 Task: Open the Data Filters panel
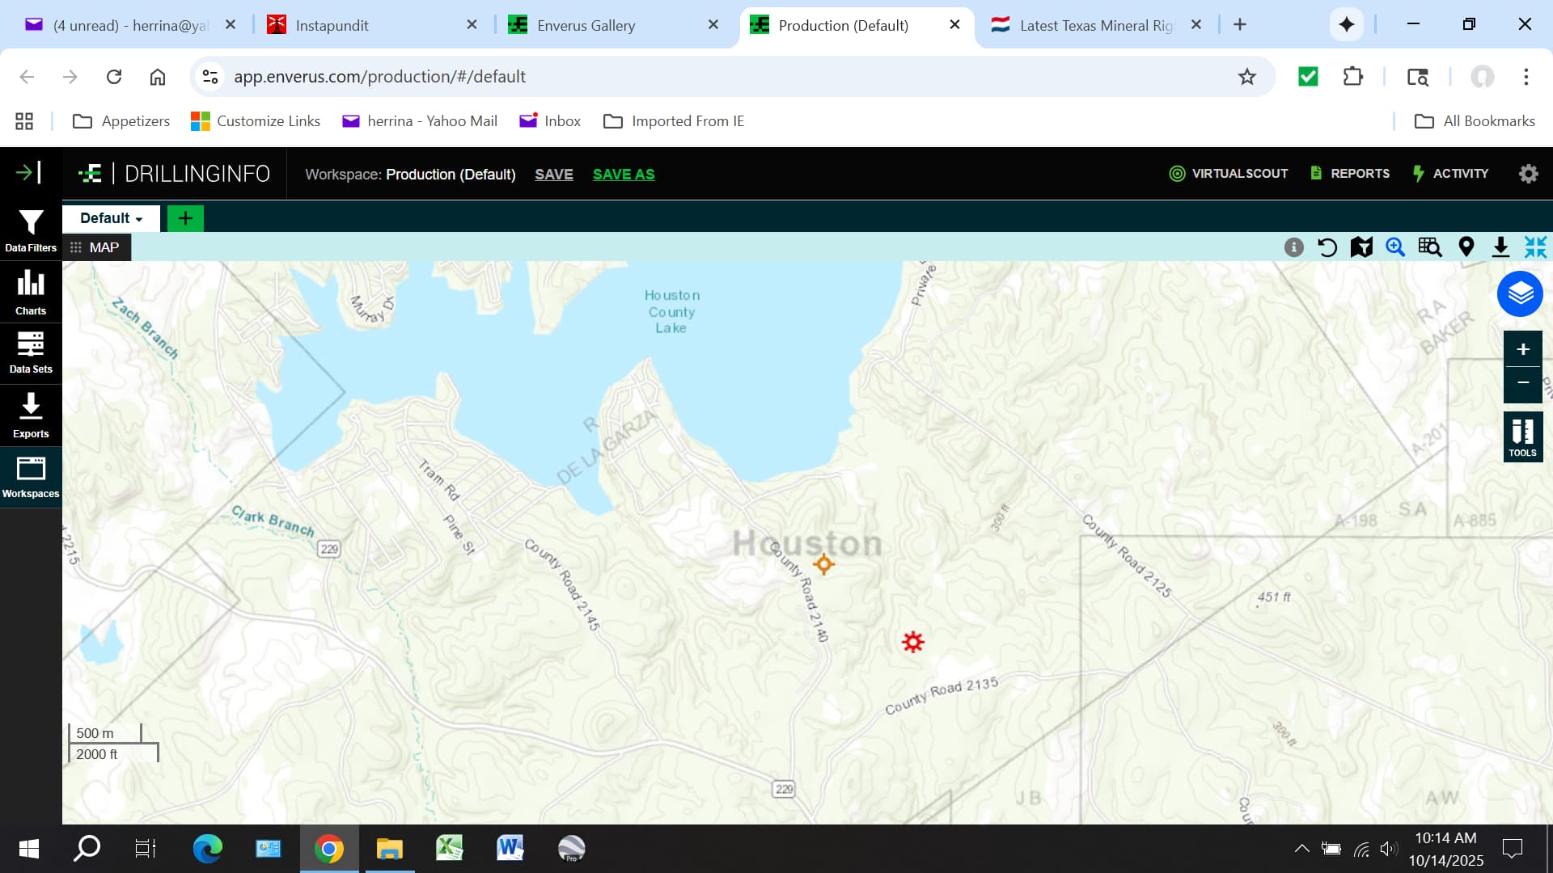[x=31, y=230]
